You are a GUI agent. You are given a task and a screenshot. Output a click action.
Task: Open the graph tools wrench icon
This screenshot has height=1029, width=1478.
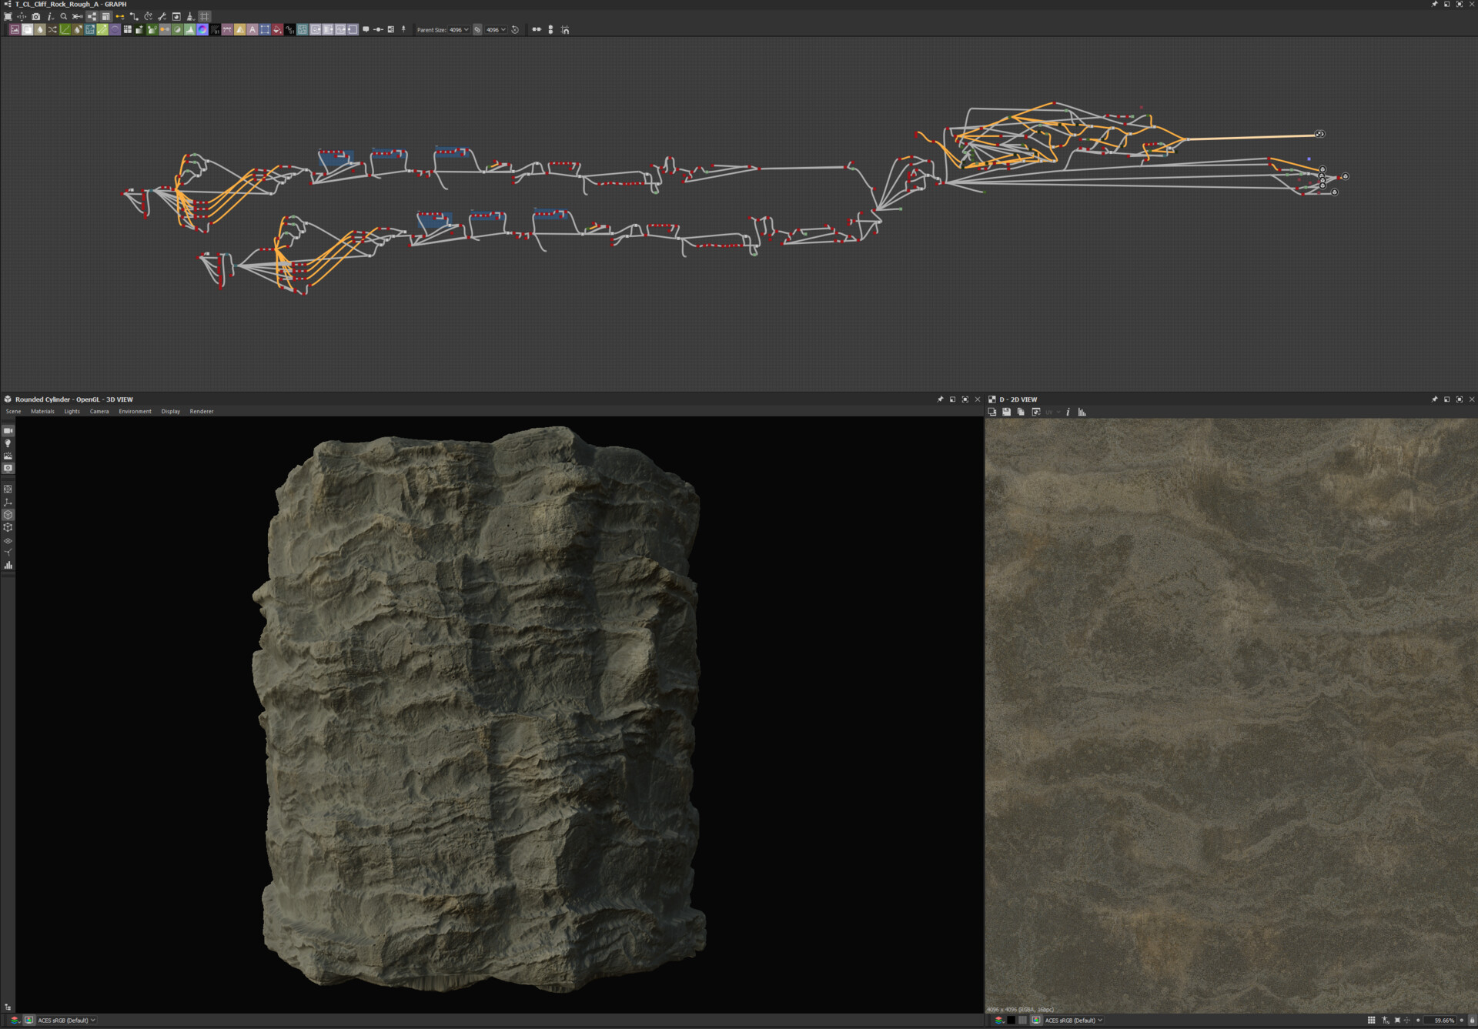pos(162,15)
